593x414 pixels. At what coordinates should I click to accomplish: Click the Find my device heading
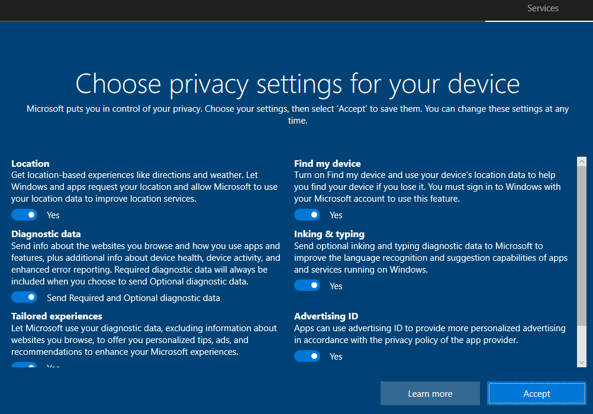point(327,163)
